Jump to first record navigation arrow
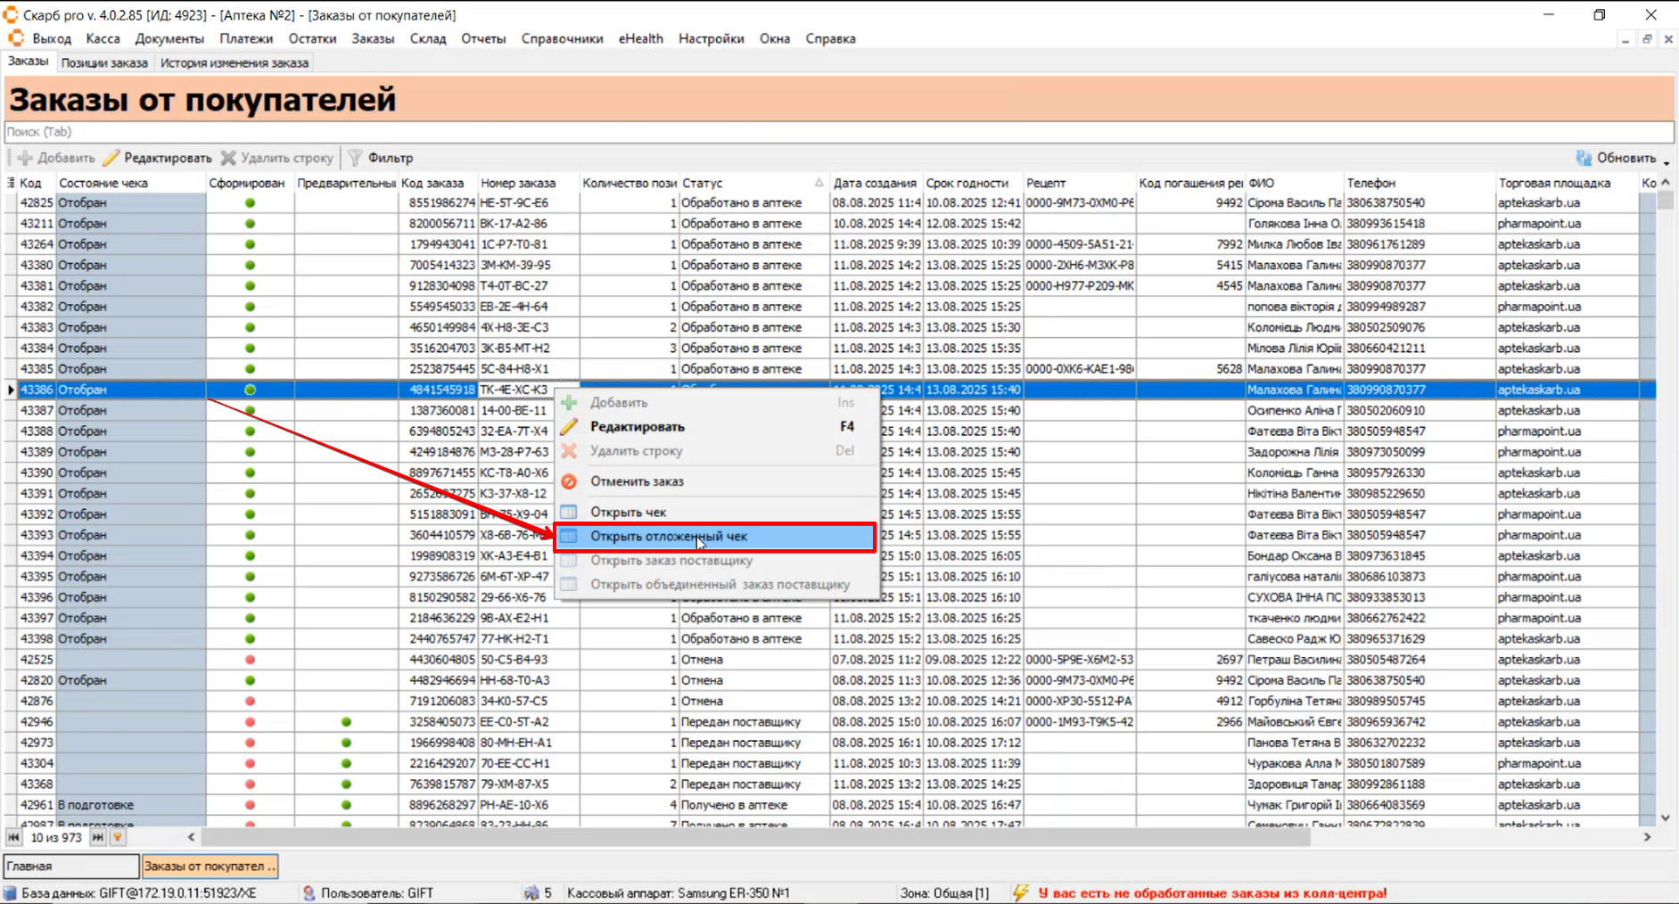 pyautogui.click(x=13, y=838)
